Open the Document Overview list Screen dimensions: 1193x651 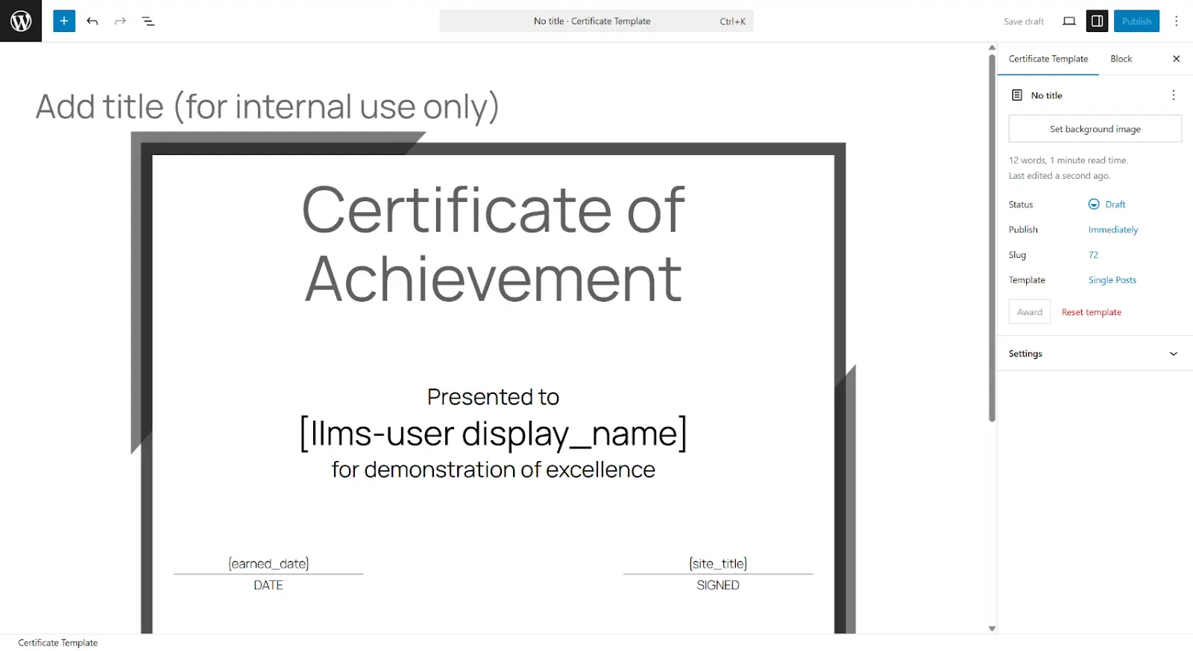[x=148, y=21]
